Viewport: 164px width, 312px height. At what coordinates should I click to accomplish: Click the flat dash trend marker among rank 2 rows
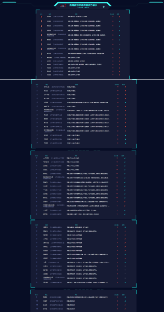(x=120, y=44)
